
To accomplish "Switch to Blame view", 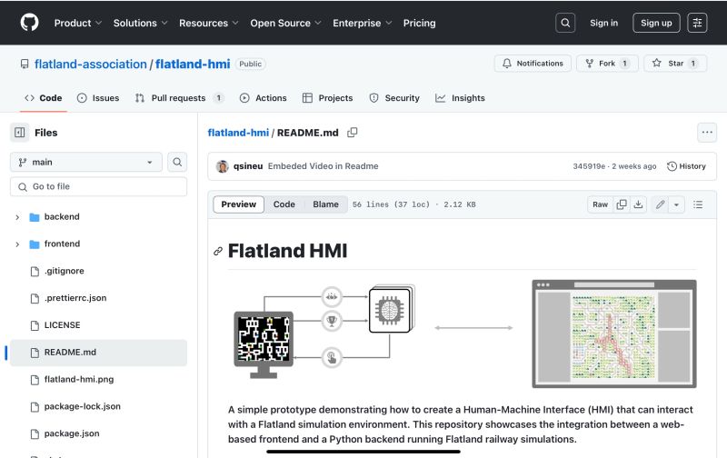I will click(x=325, y=204).
